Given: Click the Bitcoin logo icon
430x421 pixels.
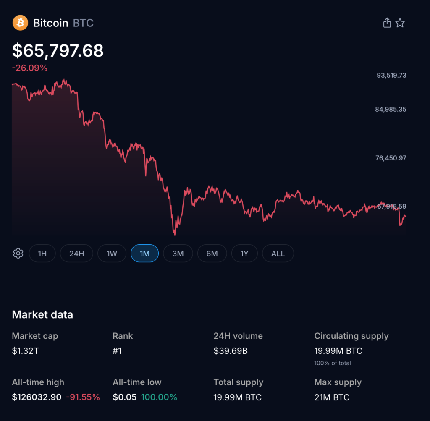Looking at the screenshot, I should click(19, 23).
